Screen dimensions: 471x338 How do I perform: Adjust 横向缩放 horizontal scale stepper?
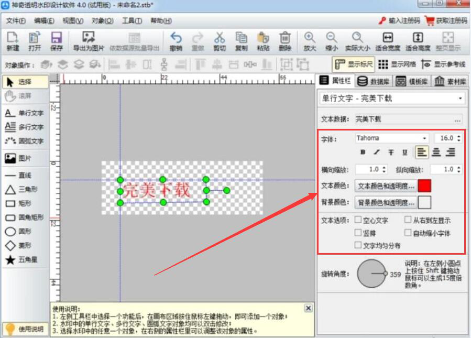(x=384, y=169)
